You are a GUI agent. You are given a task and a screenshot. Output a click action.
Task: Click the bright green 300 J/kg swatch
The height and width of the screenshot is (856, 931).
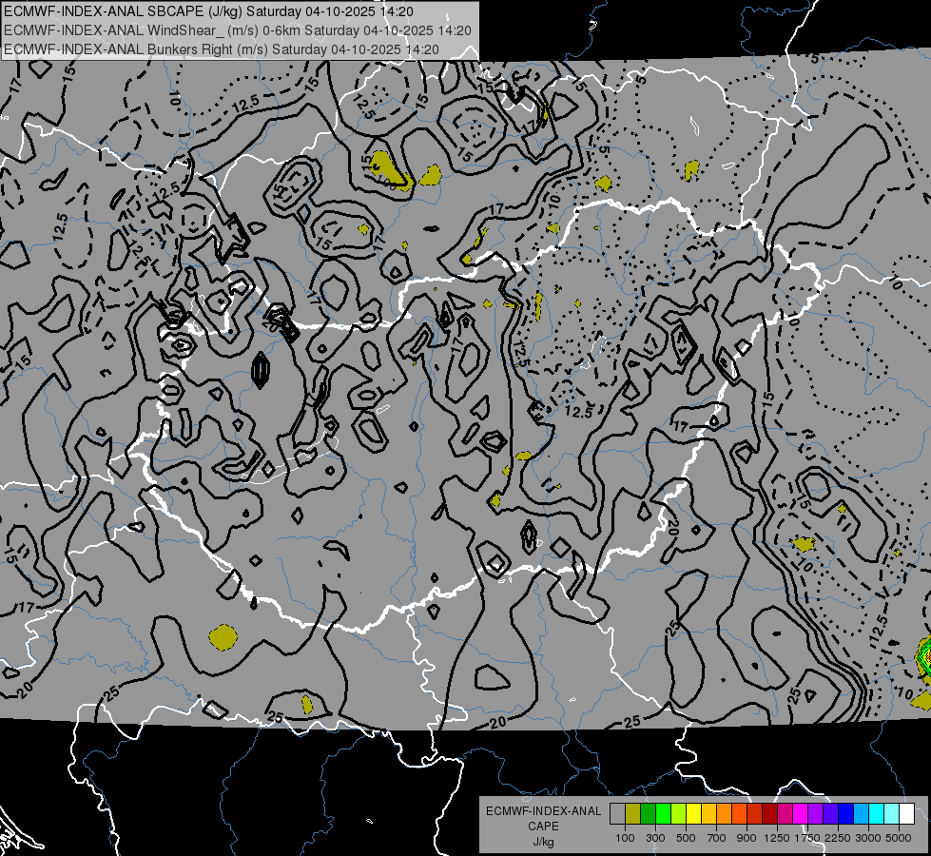click(x=663, y=813)
